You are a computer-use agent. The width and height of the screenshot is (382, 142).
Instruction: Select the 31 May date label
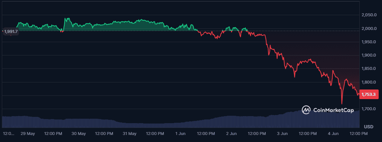tap(129, 134)
